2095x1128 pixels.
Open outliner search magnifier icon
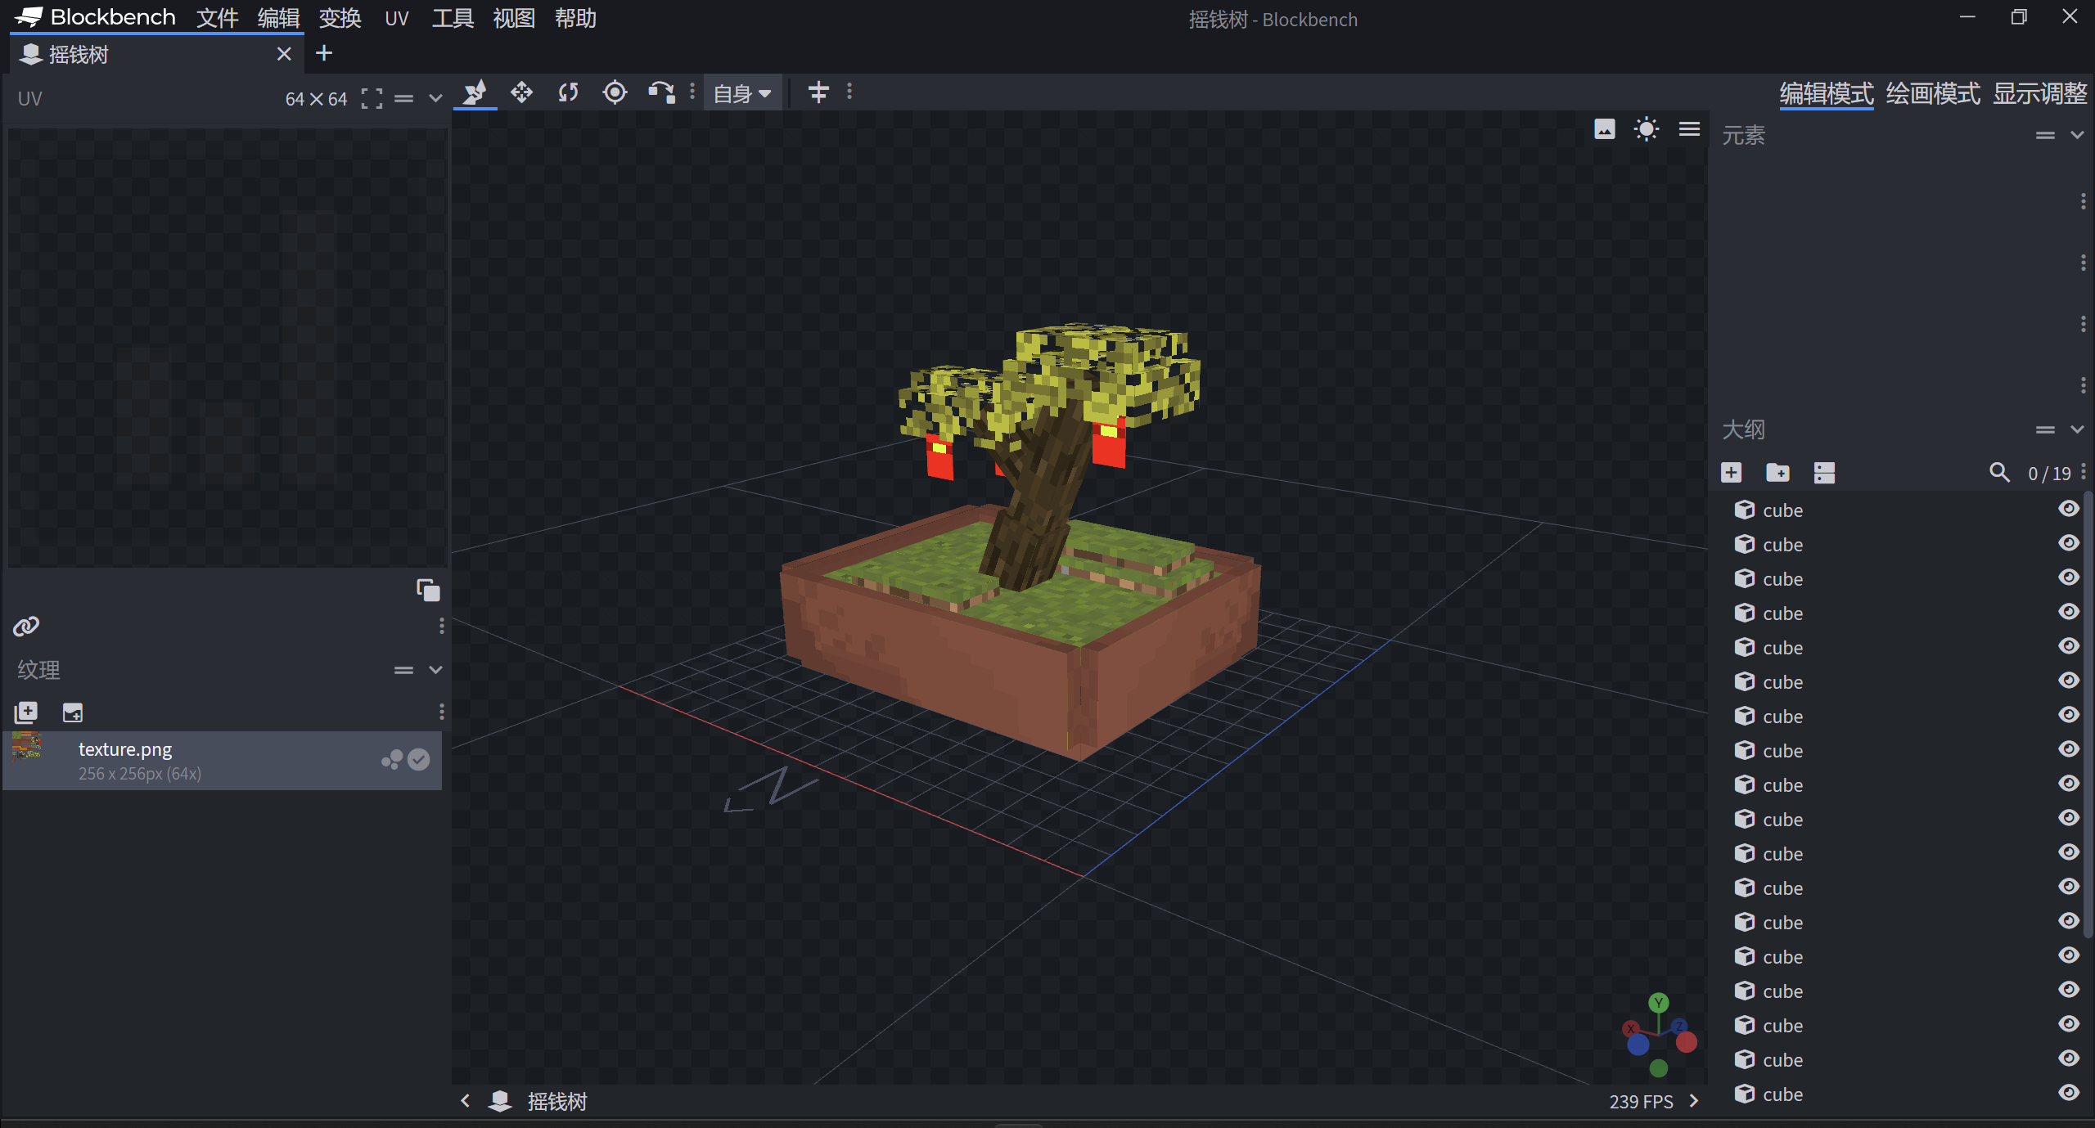(1999, 473)
